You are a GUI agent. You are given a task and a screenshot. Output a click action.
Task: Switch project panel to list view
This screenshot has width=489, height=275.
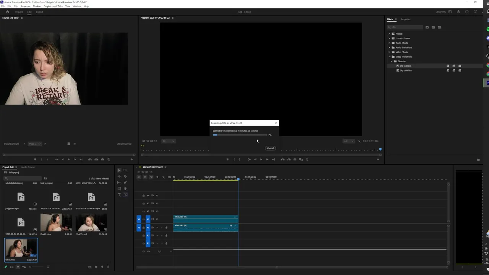[x=11, y=267]
